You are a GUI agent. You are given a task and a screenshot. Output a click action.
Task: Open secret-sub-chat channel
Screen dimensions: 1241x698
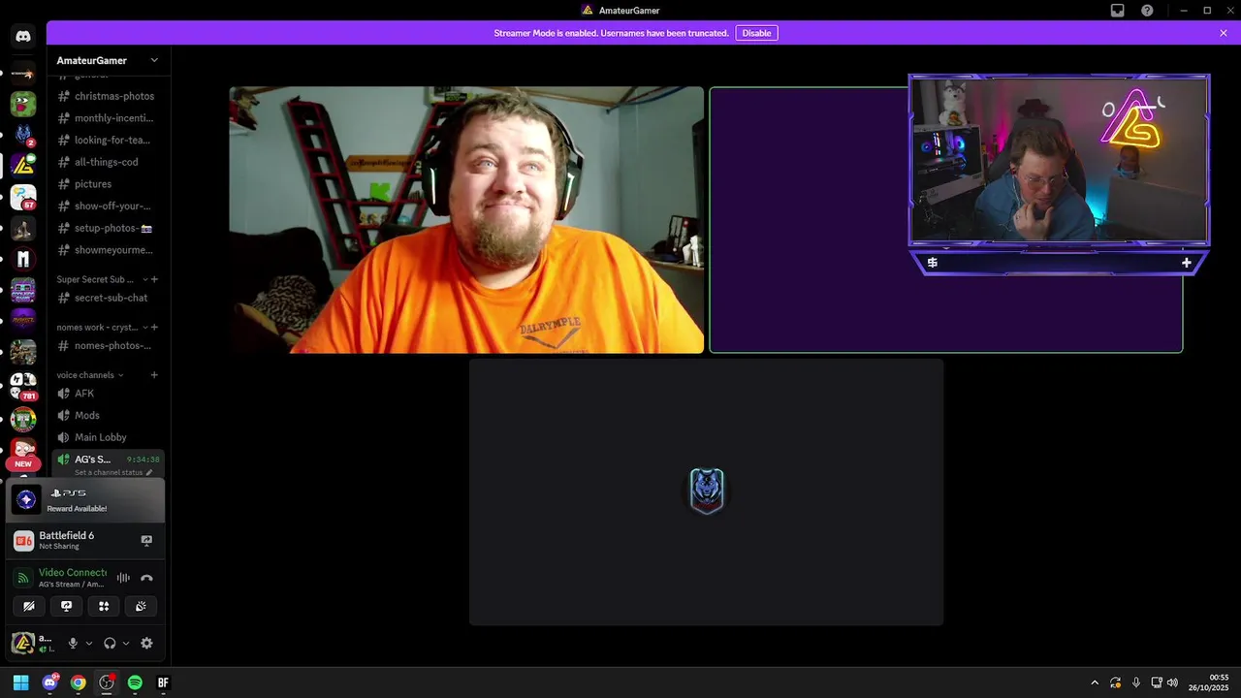tap(109, 298)
